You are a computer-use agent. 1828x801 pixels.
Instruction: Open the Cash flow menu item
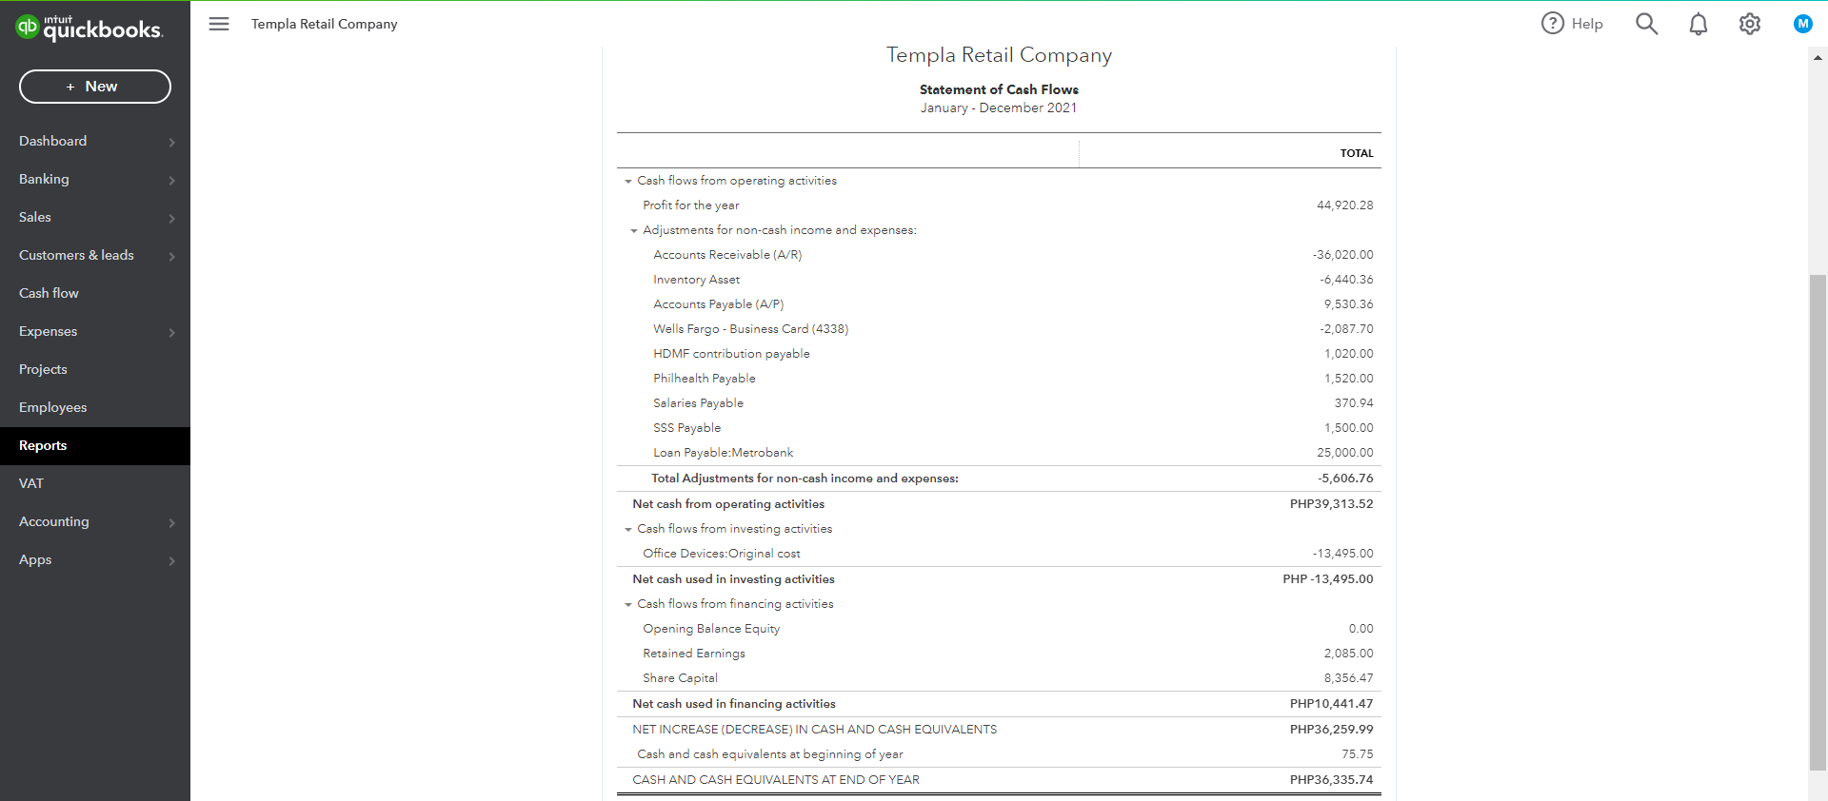[49, 293]
